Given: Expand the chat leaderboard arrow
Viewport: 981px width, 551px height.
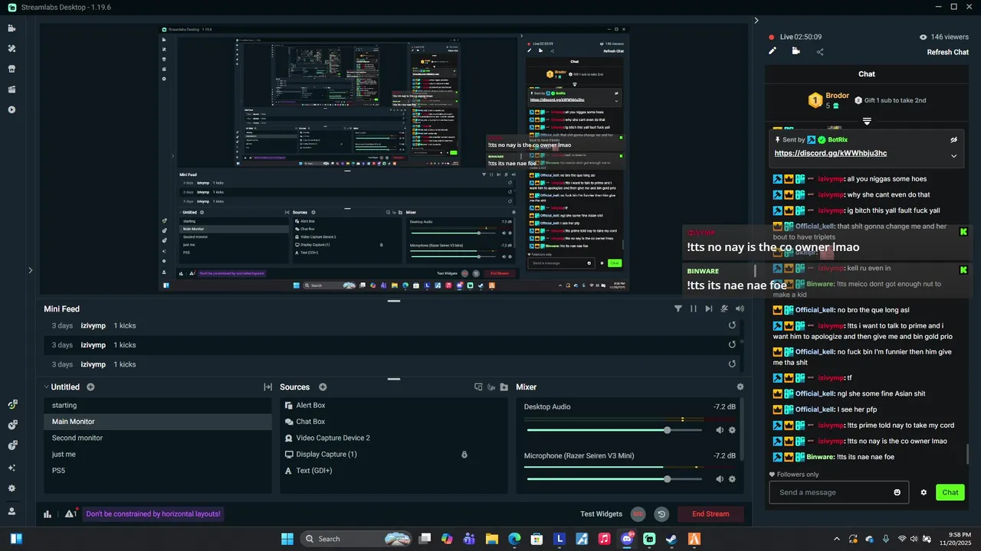Looking at the screenshot, I should tap(867, 122).
